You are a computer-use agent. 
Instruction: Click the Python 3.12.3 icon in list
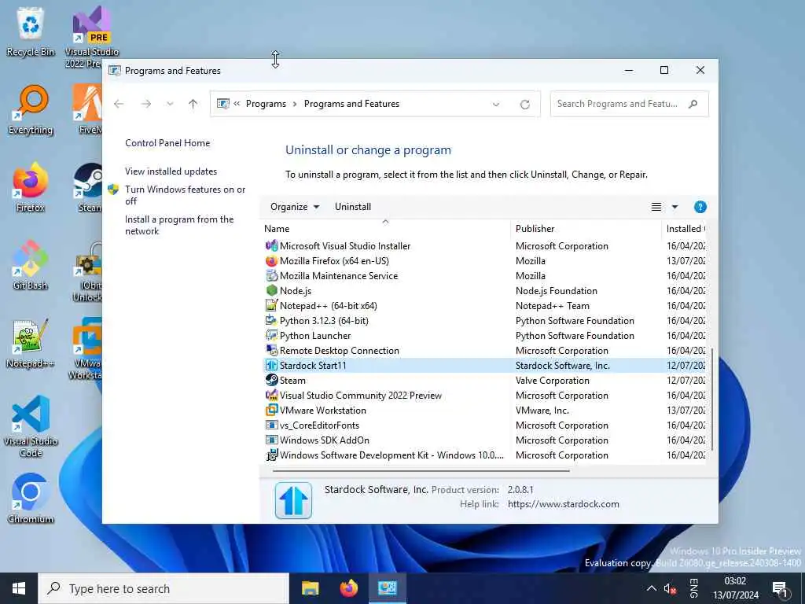pyautogui.click(x=271, y=321)
